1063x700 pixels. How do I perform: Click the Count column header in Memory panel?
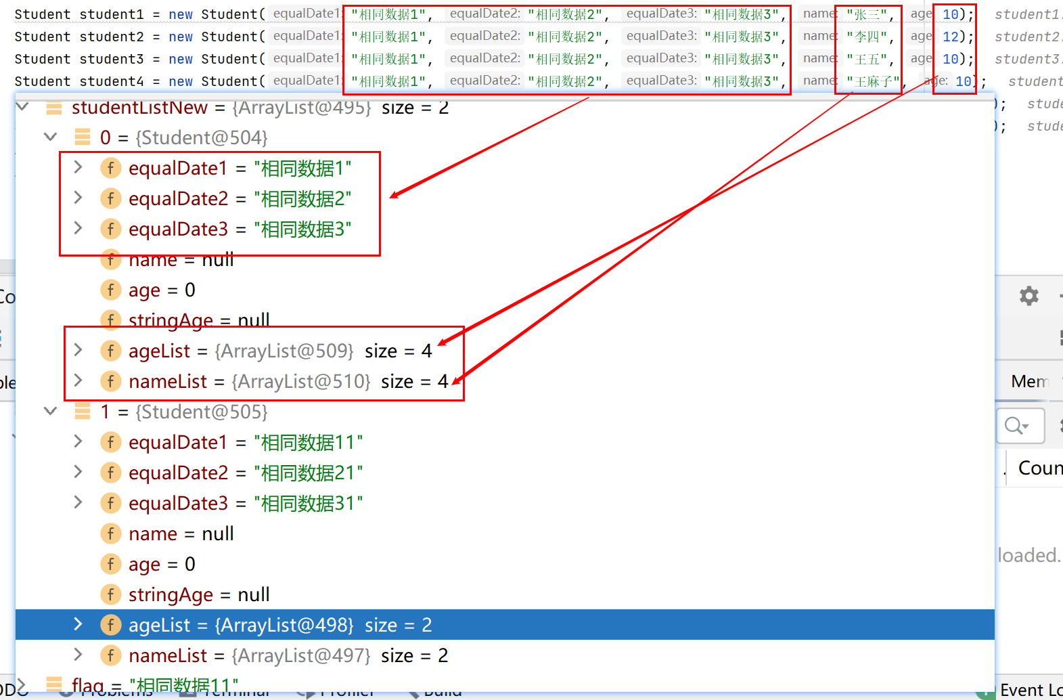pyautogui.click(x=1040, y=468)
